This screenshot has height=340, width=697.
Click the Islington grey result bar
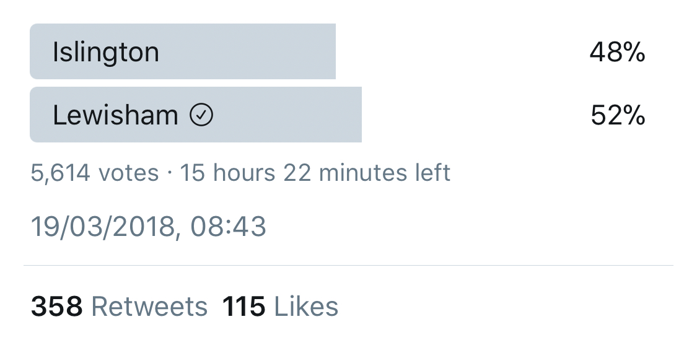[248, 52]
